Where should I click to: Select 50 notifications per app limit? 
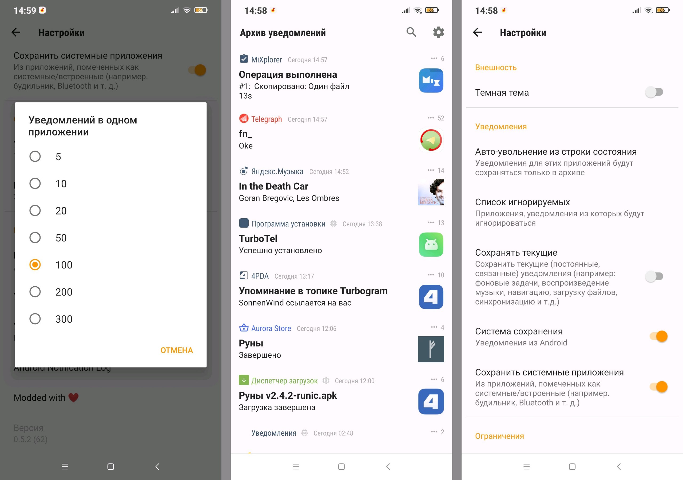click(35, 237)
